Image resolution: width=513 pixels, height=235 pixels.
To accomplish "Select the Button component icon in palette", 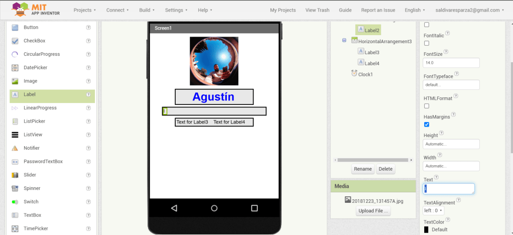I will coord(15,28).
